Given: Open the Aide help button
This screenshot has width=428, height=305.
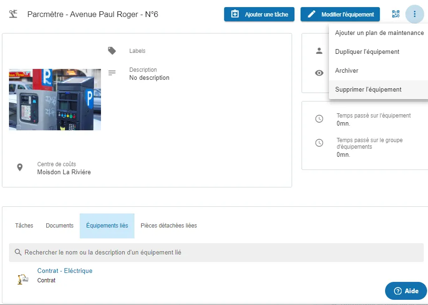Looking at the screenshot, I should pos(406,291).
